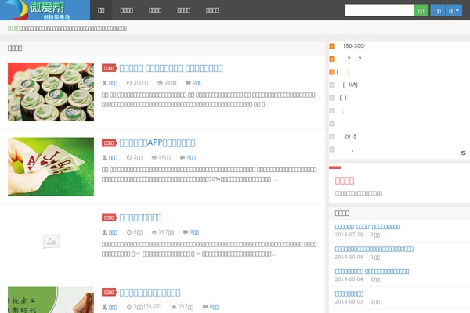The image size is (470, 313).
Task: Open the article title containing "APP"
Action: click(157, 142)
